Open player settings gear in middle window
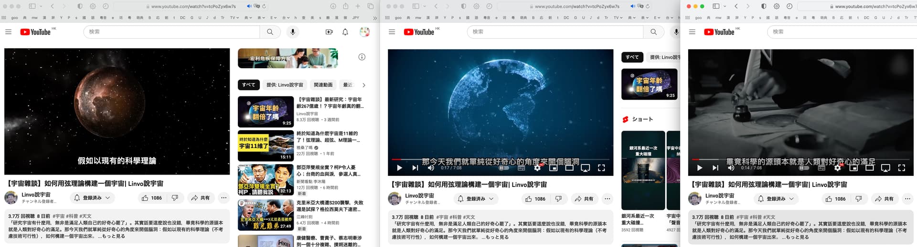 (x=537, y=168)
